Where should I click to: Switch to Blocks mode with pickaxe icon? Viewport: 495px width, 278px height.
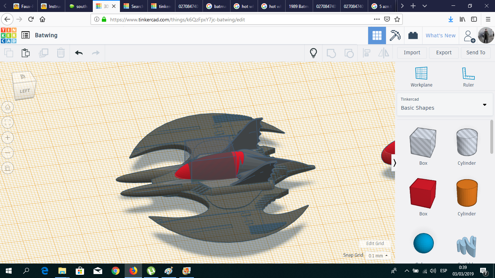click(x=395, y=35)
